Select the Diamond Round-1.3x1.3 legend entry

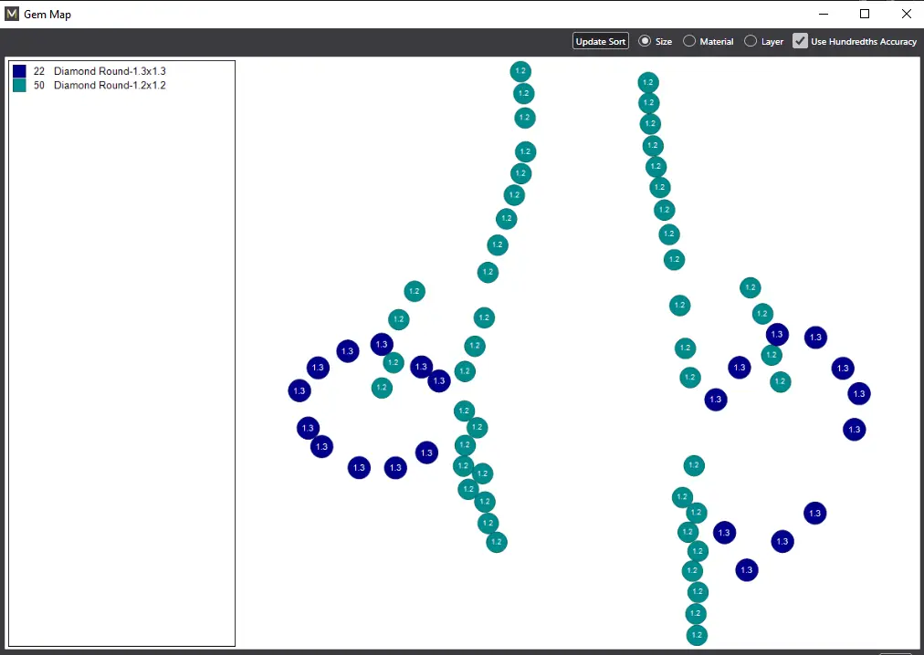(110, 71)
